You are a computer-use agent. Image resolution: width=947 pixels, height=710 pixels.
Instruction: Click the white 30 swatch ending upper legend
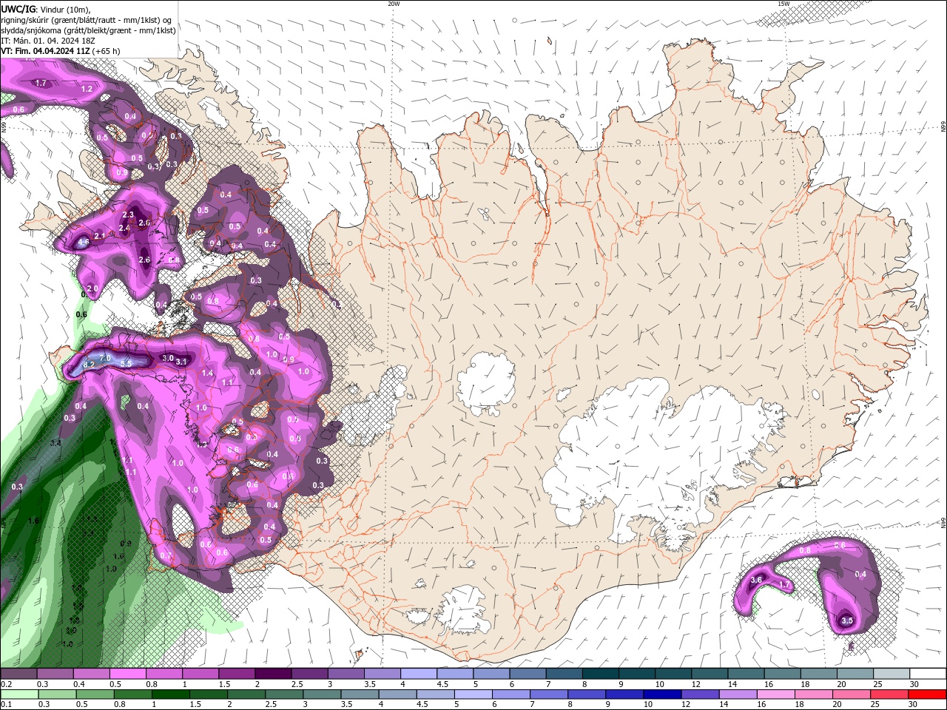point(928,674)
